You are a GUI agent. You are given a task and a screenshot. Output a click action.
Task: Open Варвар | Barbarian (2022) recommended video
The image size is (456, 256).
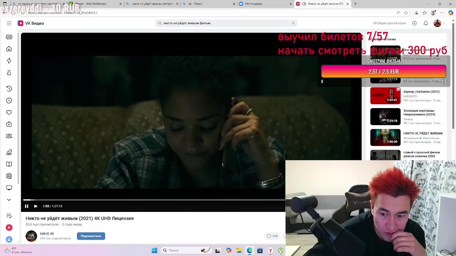click(x=421, y=92)
